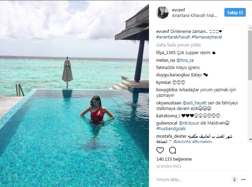Open the @asli_hayatt mention
This screenshot has width=252, height=187.
click(195, 103)
